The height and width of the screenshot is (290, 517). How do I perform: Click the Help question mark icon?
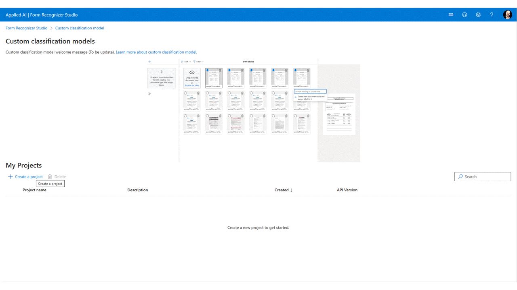tap(492, 14)
